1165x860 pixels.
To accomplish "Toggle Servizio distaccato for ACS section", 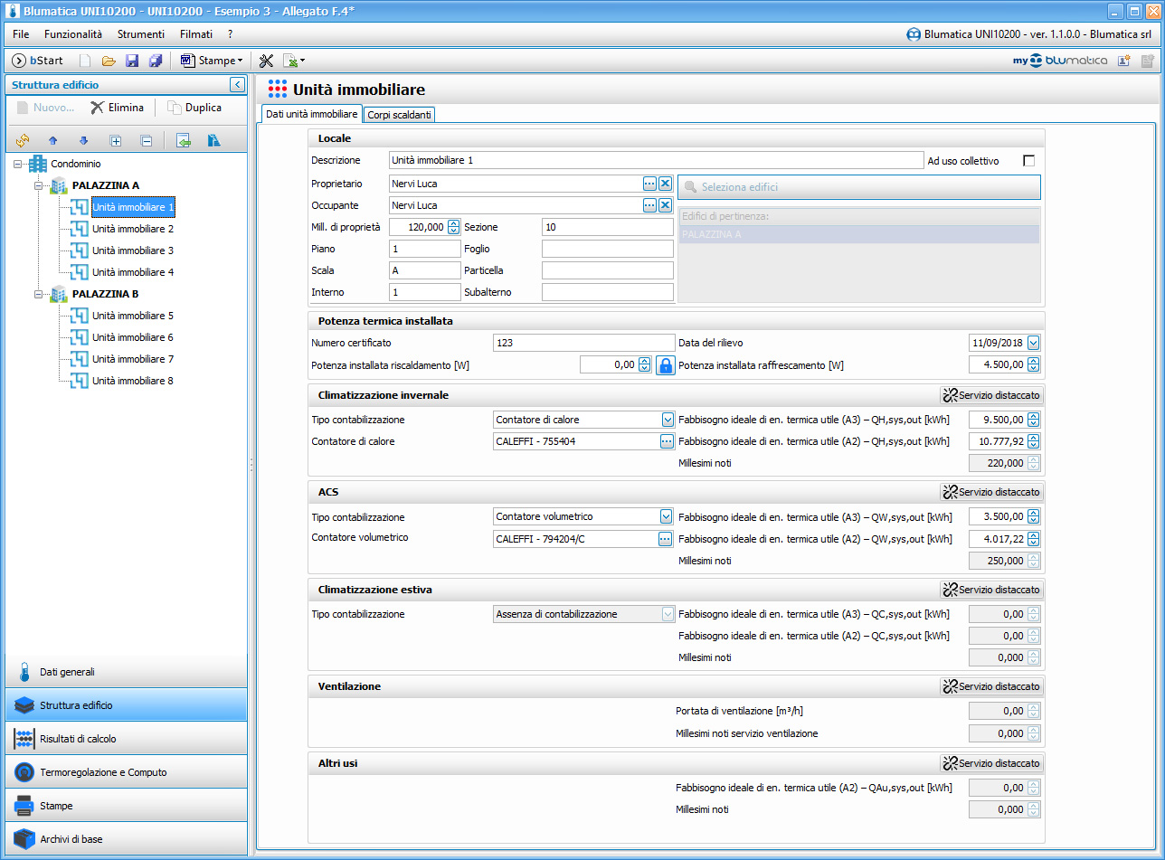I will (991, 492).
